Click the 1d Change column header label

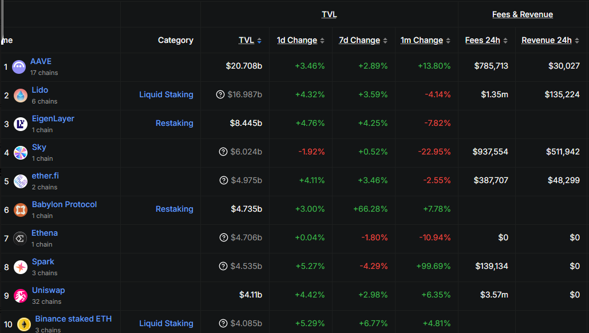click(297, 40)
